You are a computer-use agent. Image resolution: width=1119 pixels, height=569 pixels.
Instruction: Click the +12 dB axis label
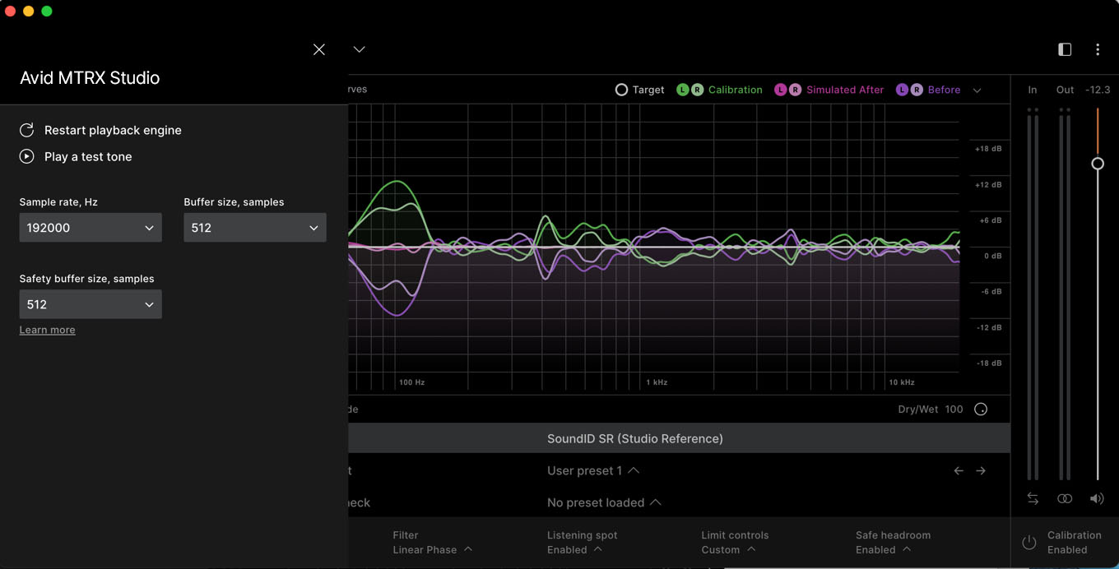pos(988,185)
